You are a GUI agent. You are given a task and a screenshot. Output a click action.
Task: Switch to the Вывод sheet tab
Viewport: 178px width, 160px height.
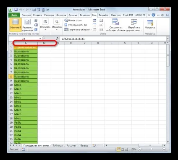(84, 145)
